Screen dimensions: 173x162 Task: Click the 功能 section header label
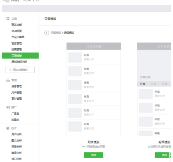point(14,18)
